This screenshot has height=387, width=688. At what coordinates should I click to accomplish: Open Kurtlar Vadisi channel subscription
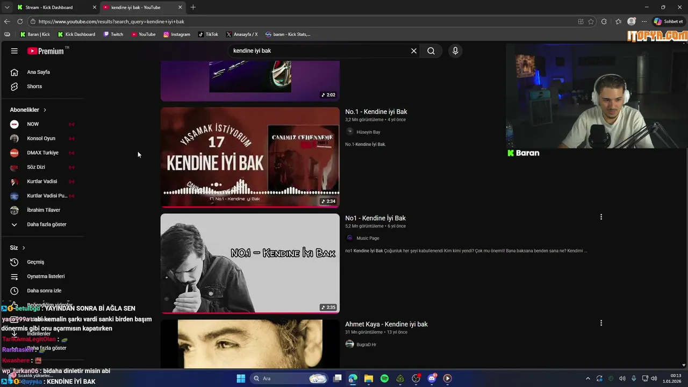point(43,182)
